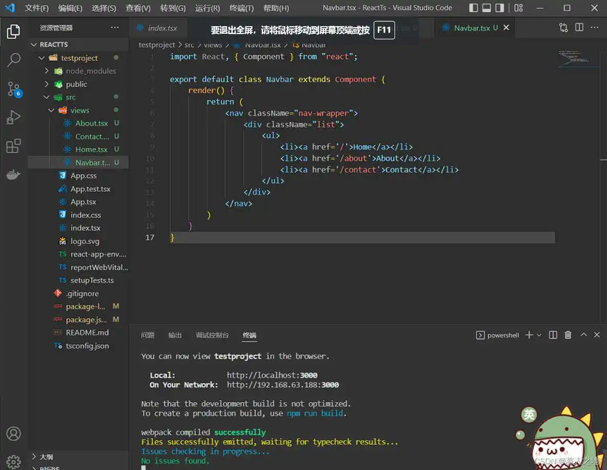607x470 pixels.
Task: Switch to the 输出 panel tab
Action: point(174,335)
